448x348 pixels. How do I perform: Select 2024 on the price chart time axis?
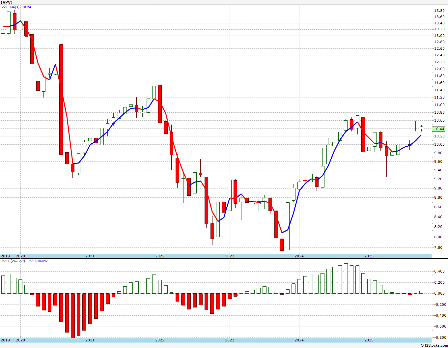(x=299, y=256)
